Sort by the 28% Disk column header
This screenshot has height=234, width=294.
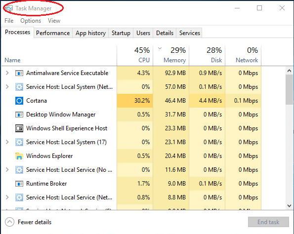point(207,56)
